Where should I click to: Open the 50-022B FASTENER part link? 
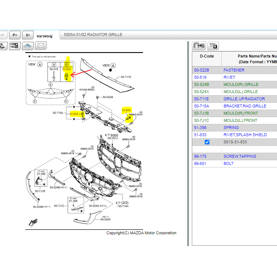(234, 70)
